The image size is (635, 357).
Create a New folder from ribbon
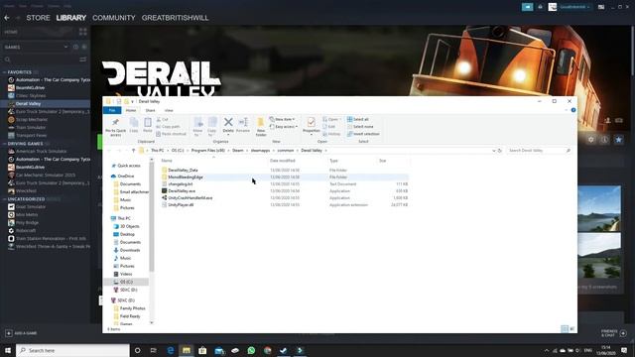pos(261,127)
